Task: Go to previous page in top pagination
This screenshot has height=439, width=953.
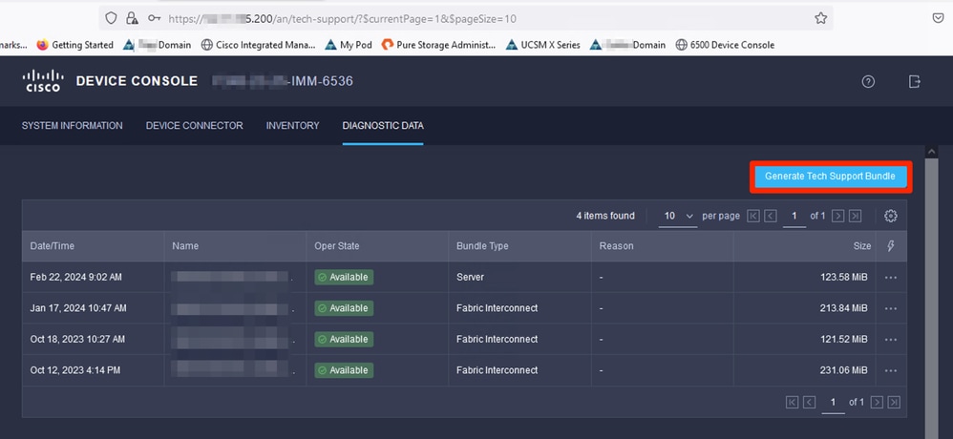Action: coord(770,216)
